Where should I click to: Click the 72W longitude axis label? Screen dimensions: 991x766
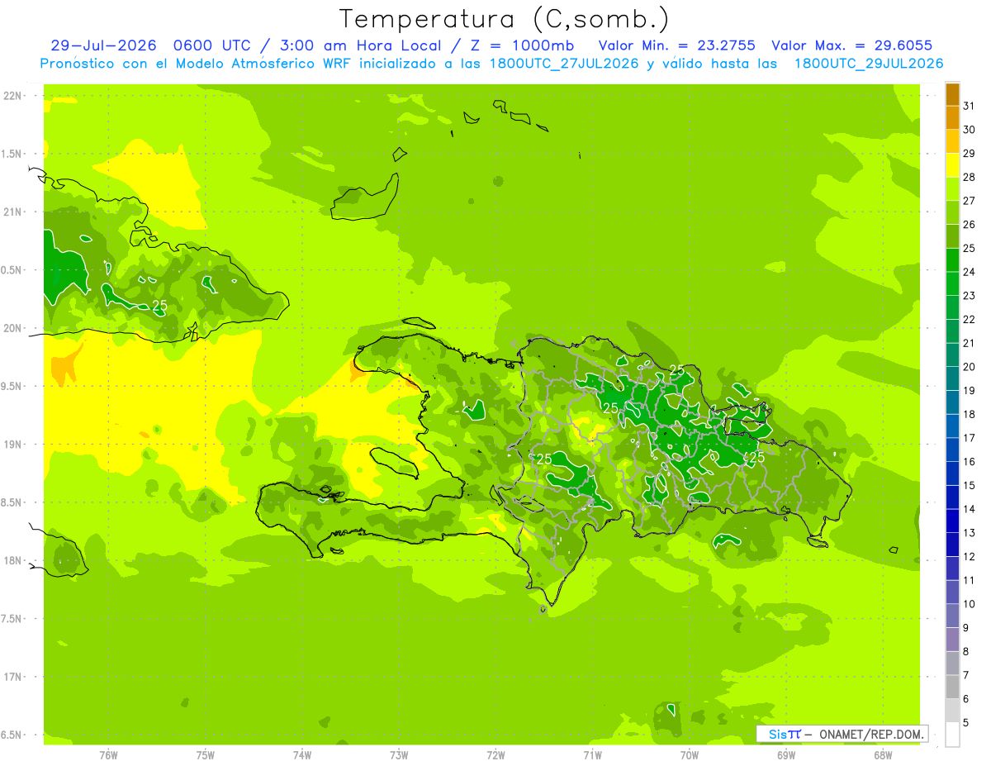click(x=495, y=754)
